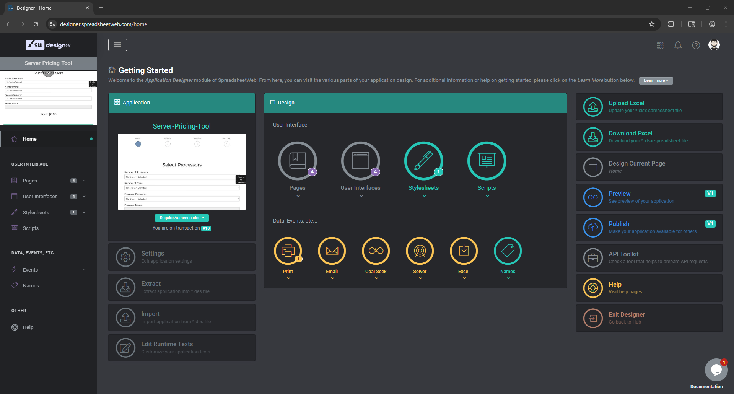
Task: Open the Home sidebar item
Action: point(30,139)
